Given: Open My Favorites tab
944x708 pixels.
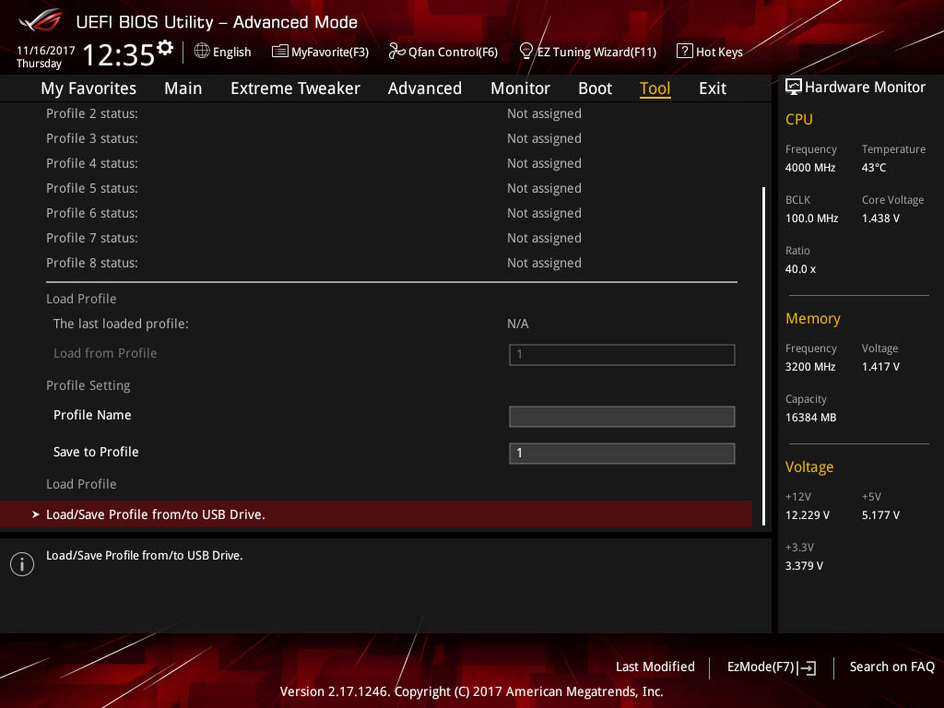Looking at the screenshot, I should pos(88,88).
